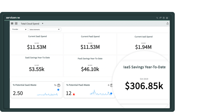Expand the Total Cloud Spend dashboard dropdown

[42, 24]
